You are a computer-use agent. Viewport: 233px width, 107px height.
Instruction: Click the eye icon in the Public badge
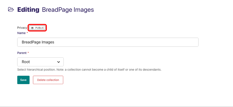coord(32,28)
